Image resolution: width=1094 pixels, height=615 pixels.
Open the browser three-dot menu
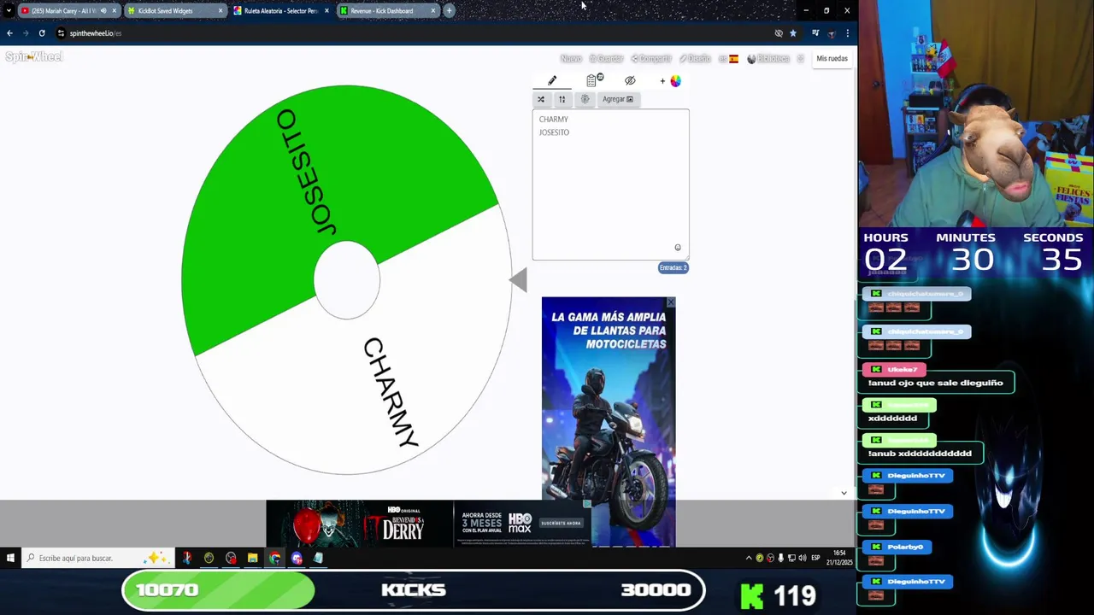[x=847, y=33]
